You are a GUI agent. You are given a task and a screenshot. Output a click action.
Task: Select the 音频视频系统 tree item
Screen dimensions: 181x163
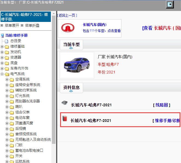(x=26, y=134)
